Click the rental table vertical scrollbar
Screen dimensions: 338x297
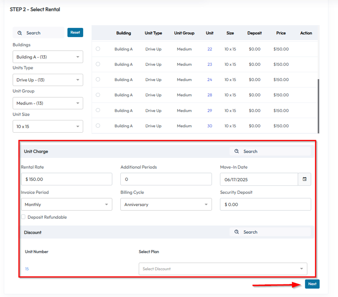318,106
